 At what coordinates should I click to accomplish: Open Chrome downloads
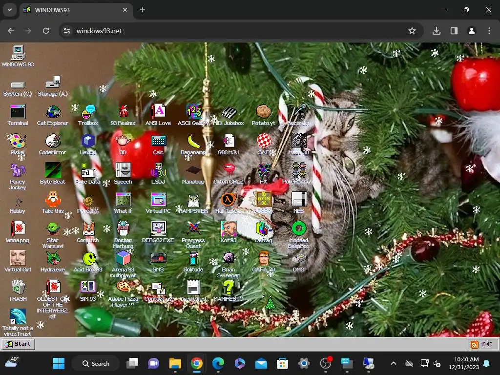click(437, 31)
